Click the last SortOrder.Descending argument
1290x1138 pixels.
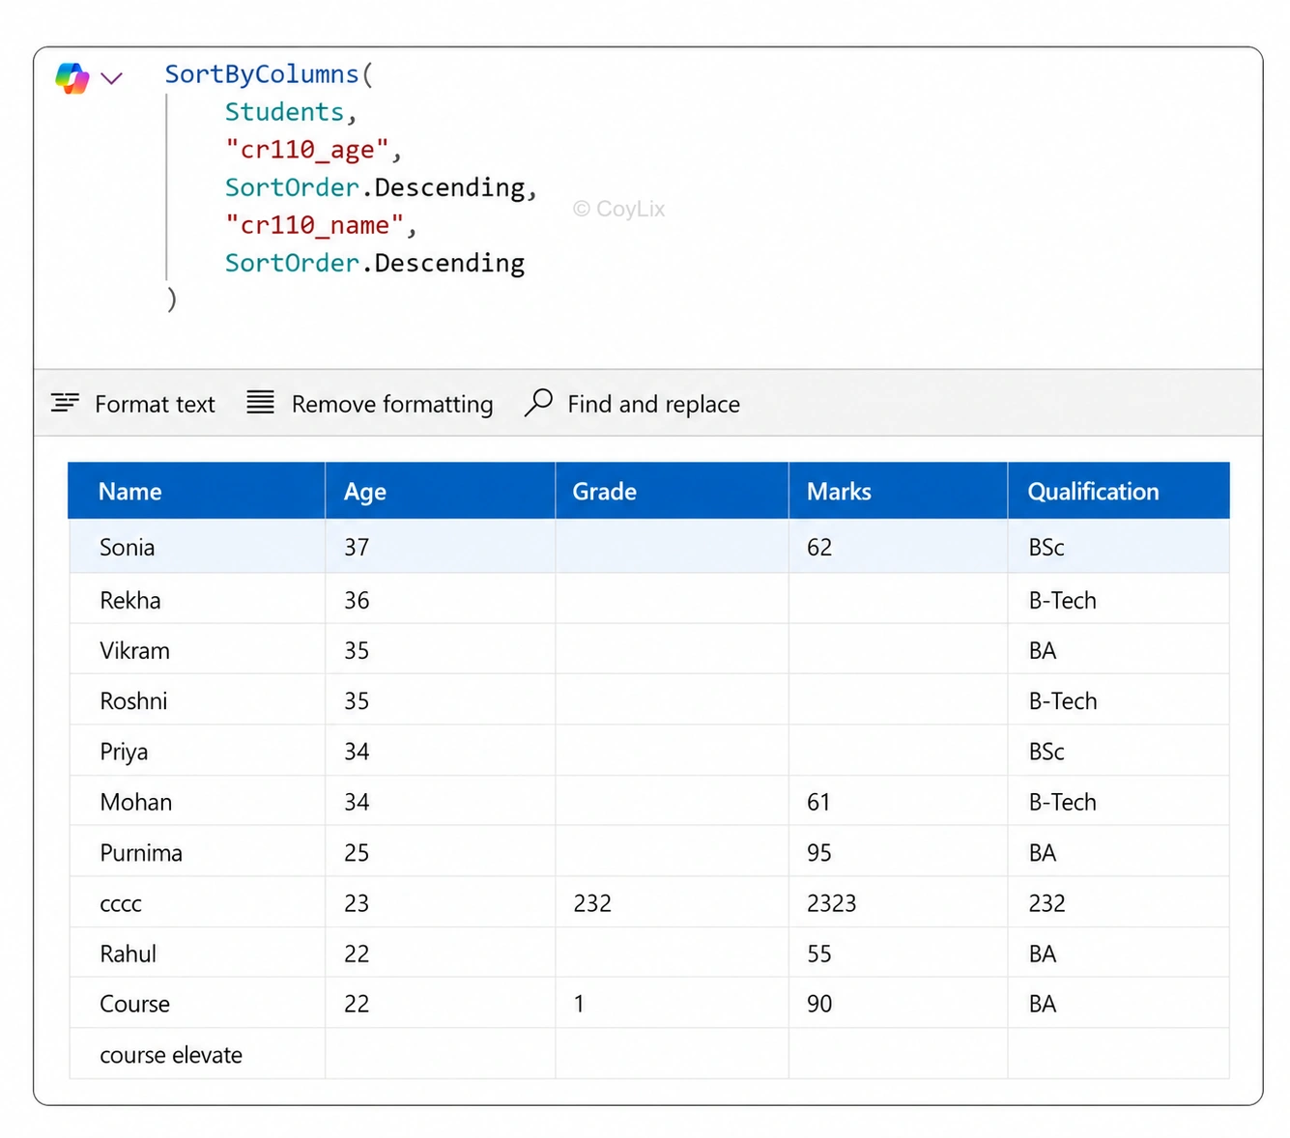point(375,263)
